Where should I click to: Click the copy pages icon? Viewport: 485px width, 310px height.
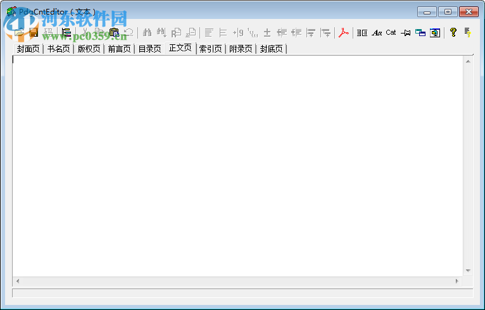point(99,32)
